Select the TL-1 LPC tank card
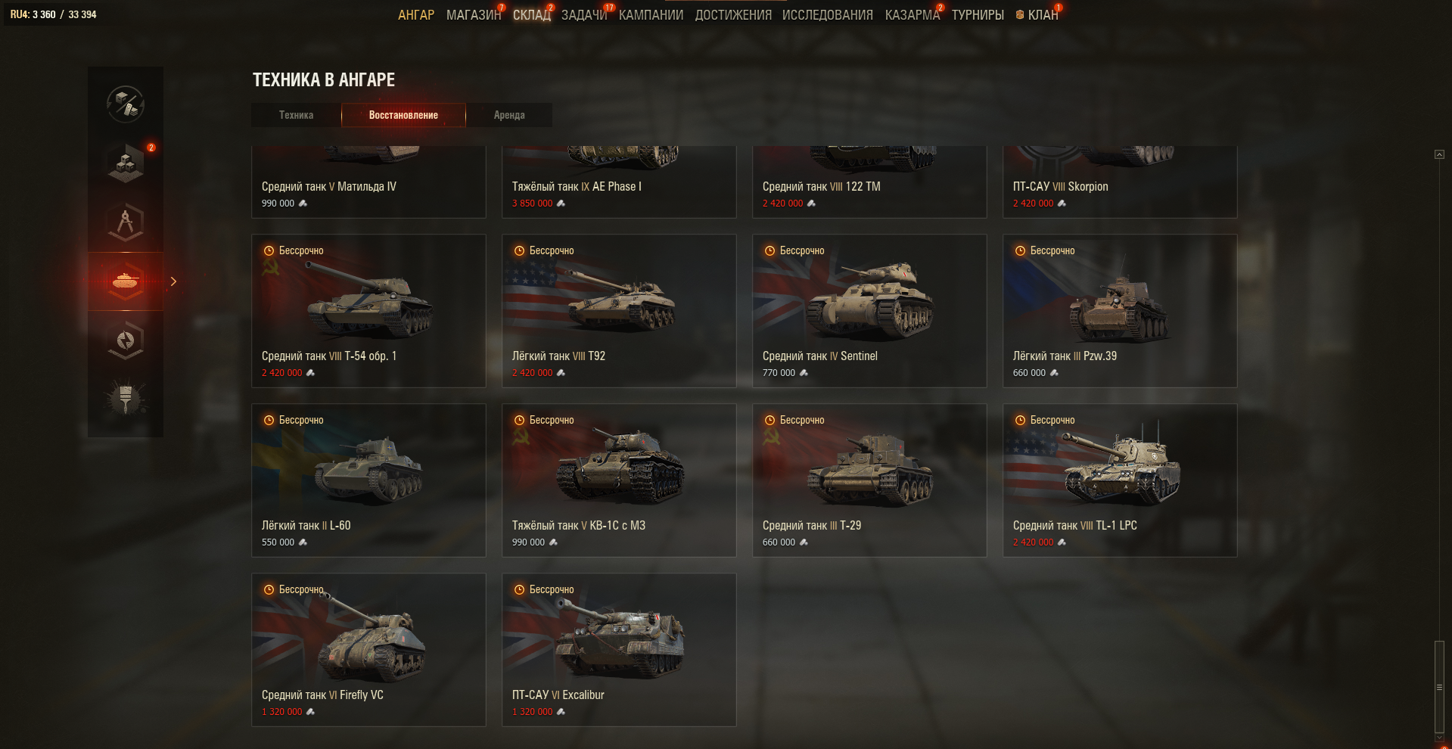Viewport: 1452px width, 749px height. coord(1120,480)
